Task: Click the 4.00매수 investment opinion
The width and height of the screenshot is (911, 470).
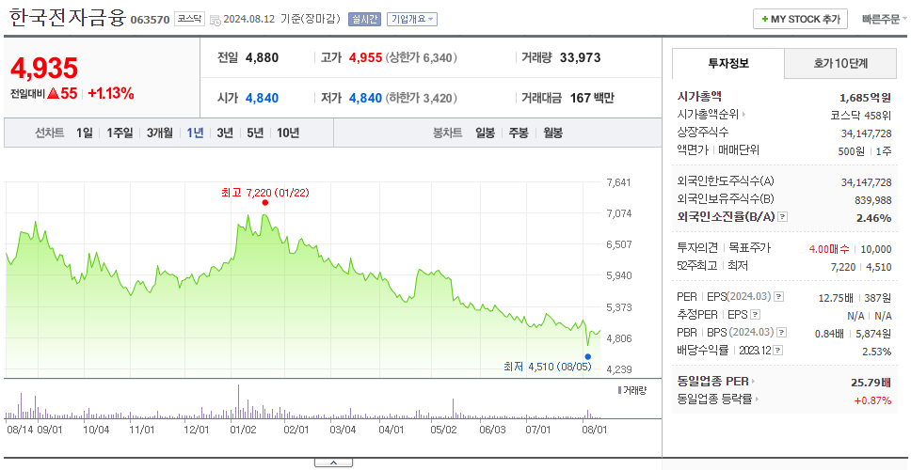Action: tap(828, 249)
